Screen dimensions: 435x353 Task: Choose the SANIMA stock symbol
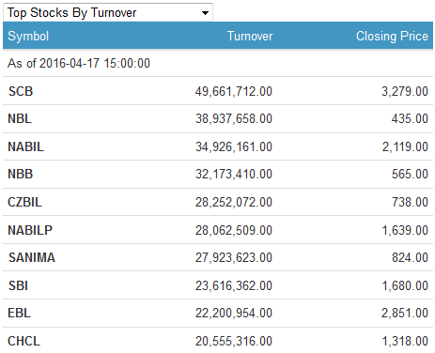pyautogui.click(x=32, y=257)
